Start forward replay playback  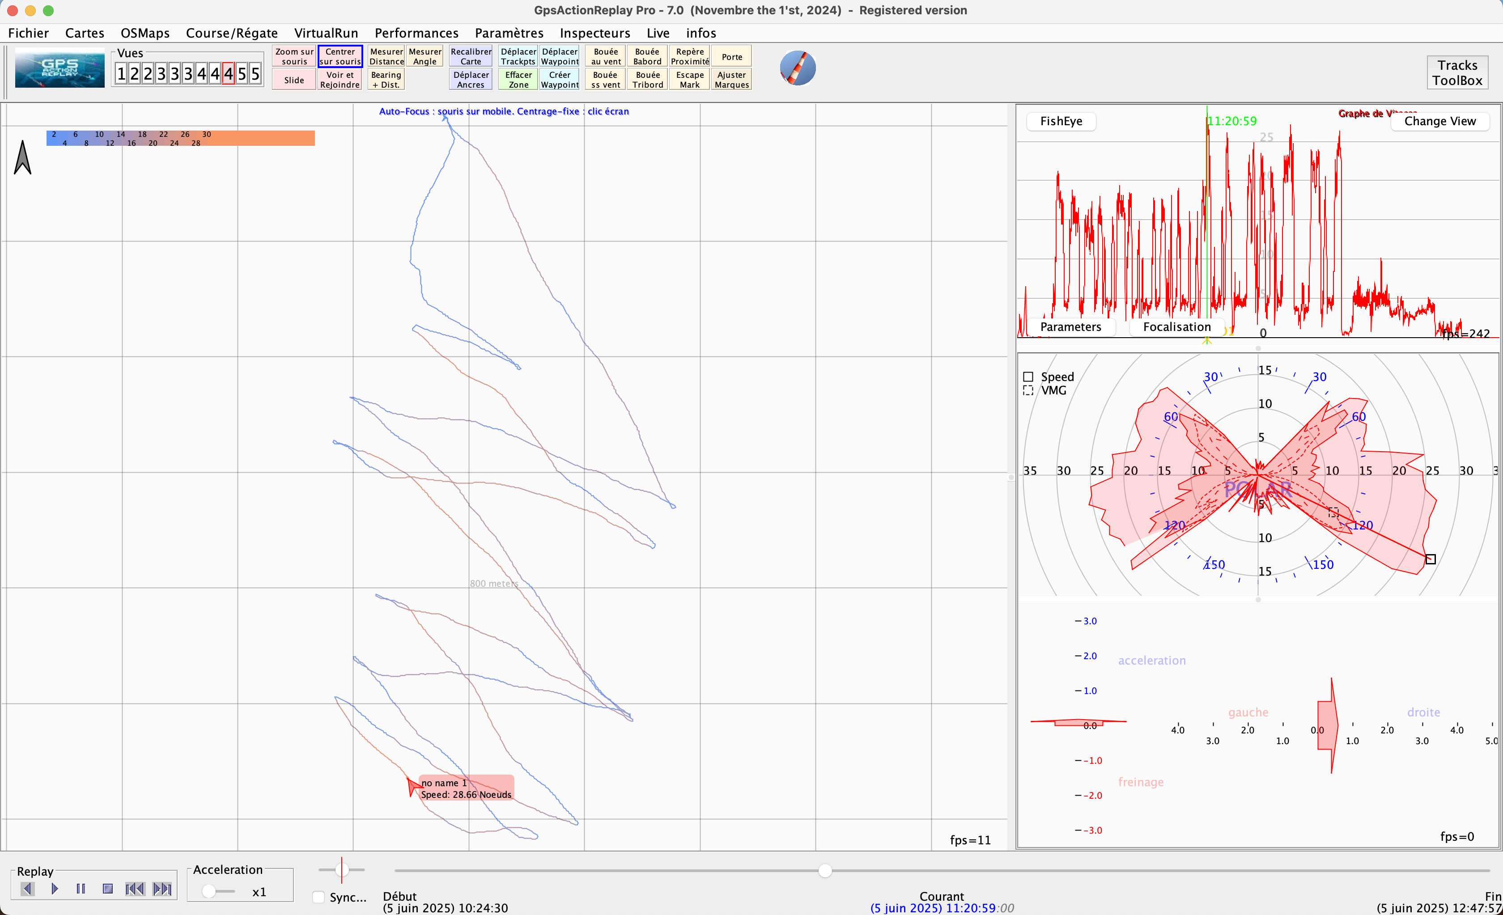click(x=55, y=889)
